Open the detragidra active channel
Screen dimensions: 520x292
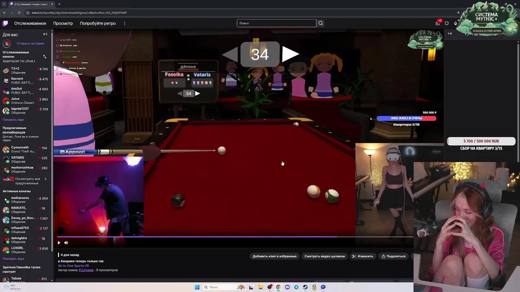tap(26, 240)
